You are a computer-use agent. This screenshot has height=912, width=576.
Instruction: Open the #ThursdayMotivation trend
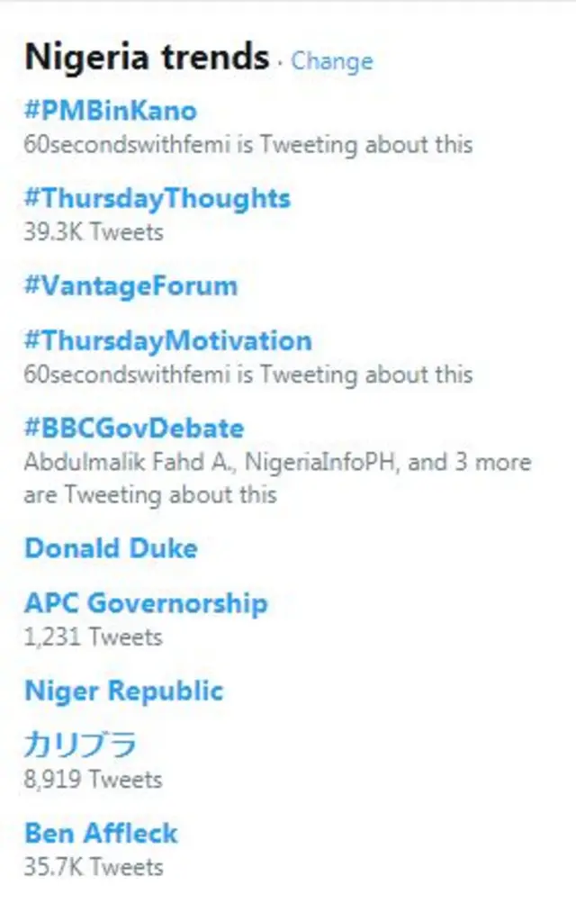pos(169,341)
